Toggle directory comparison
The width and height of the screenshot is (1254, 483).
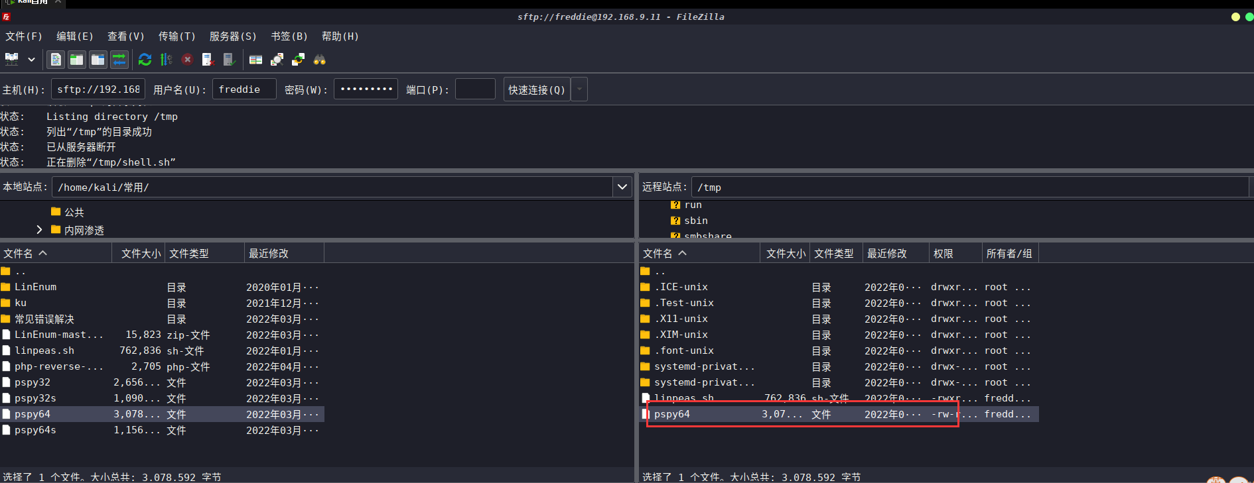(x=277, y=60)
